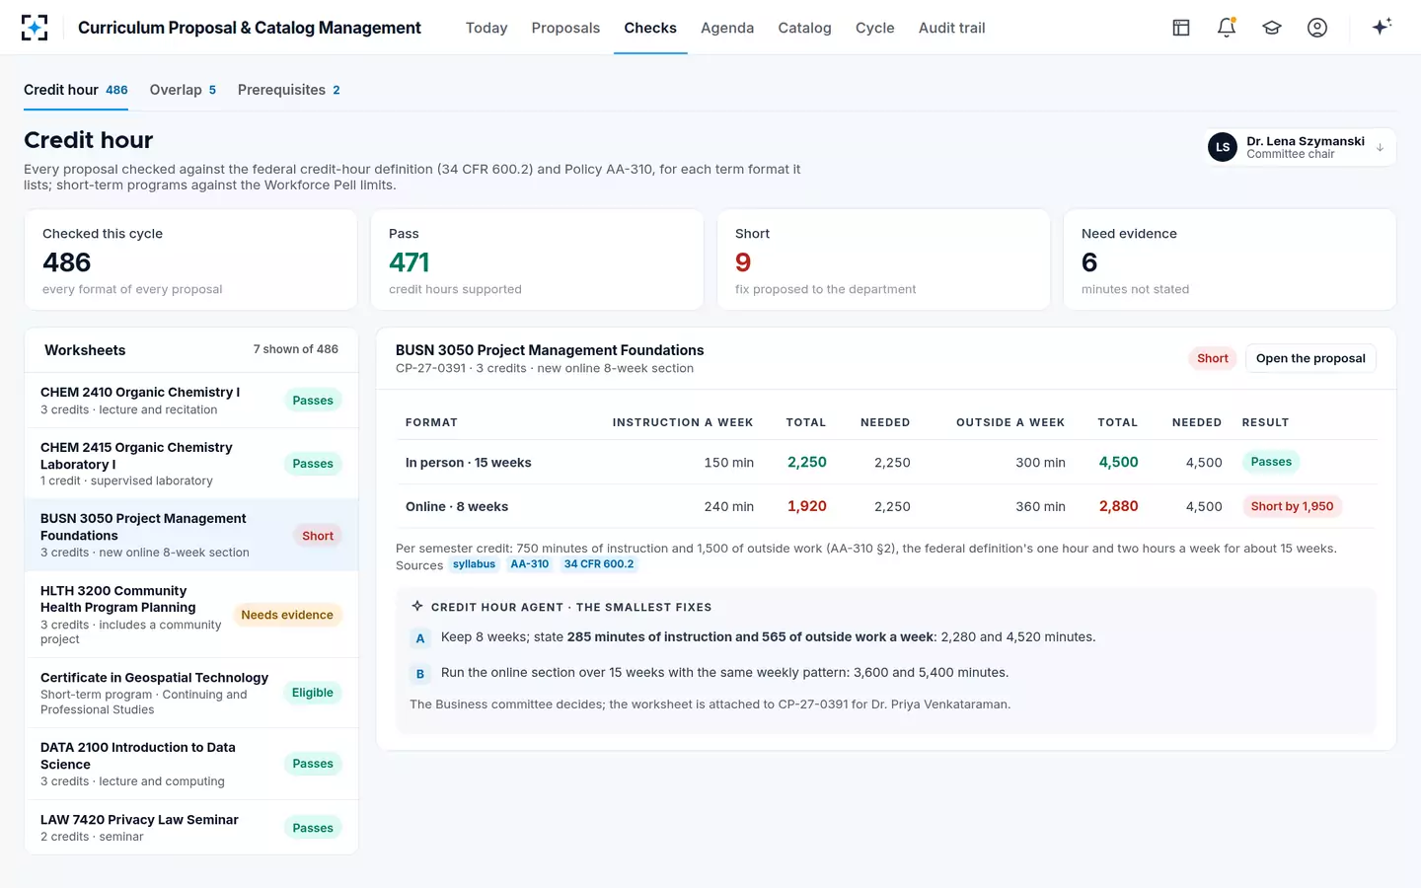Select the Checks tab
The image size is (1421, 888).
tap(650, 28)
